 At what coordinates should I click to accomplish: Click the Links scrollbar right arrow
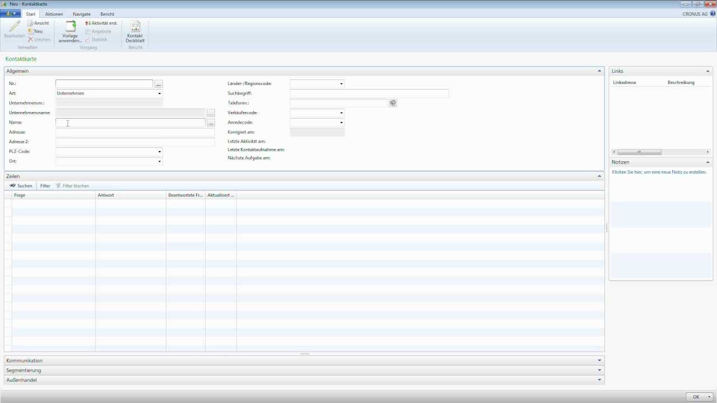[x=707, y=152]
